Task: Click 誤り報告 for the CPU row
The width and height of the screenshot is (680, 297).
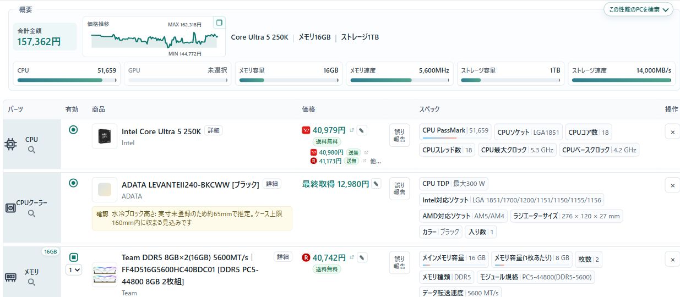Action: pyautogui.click(x=400, y=135)
